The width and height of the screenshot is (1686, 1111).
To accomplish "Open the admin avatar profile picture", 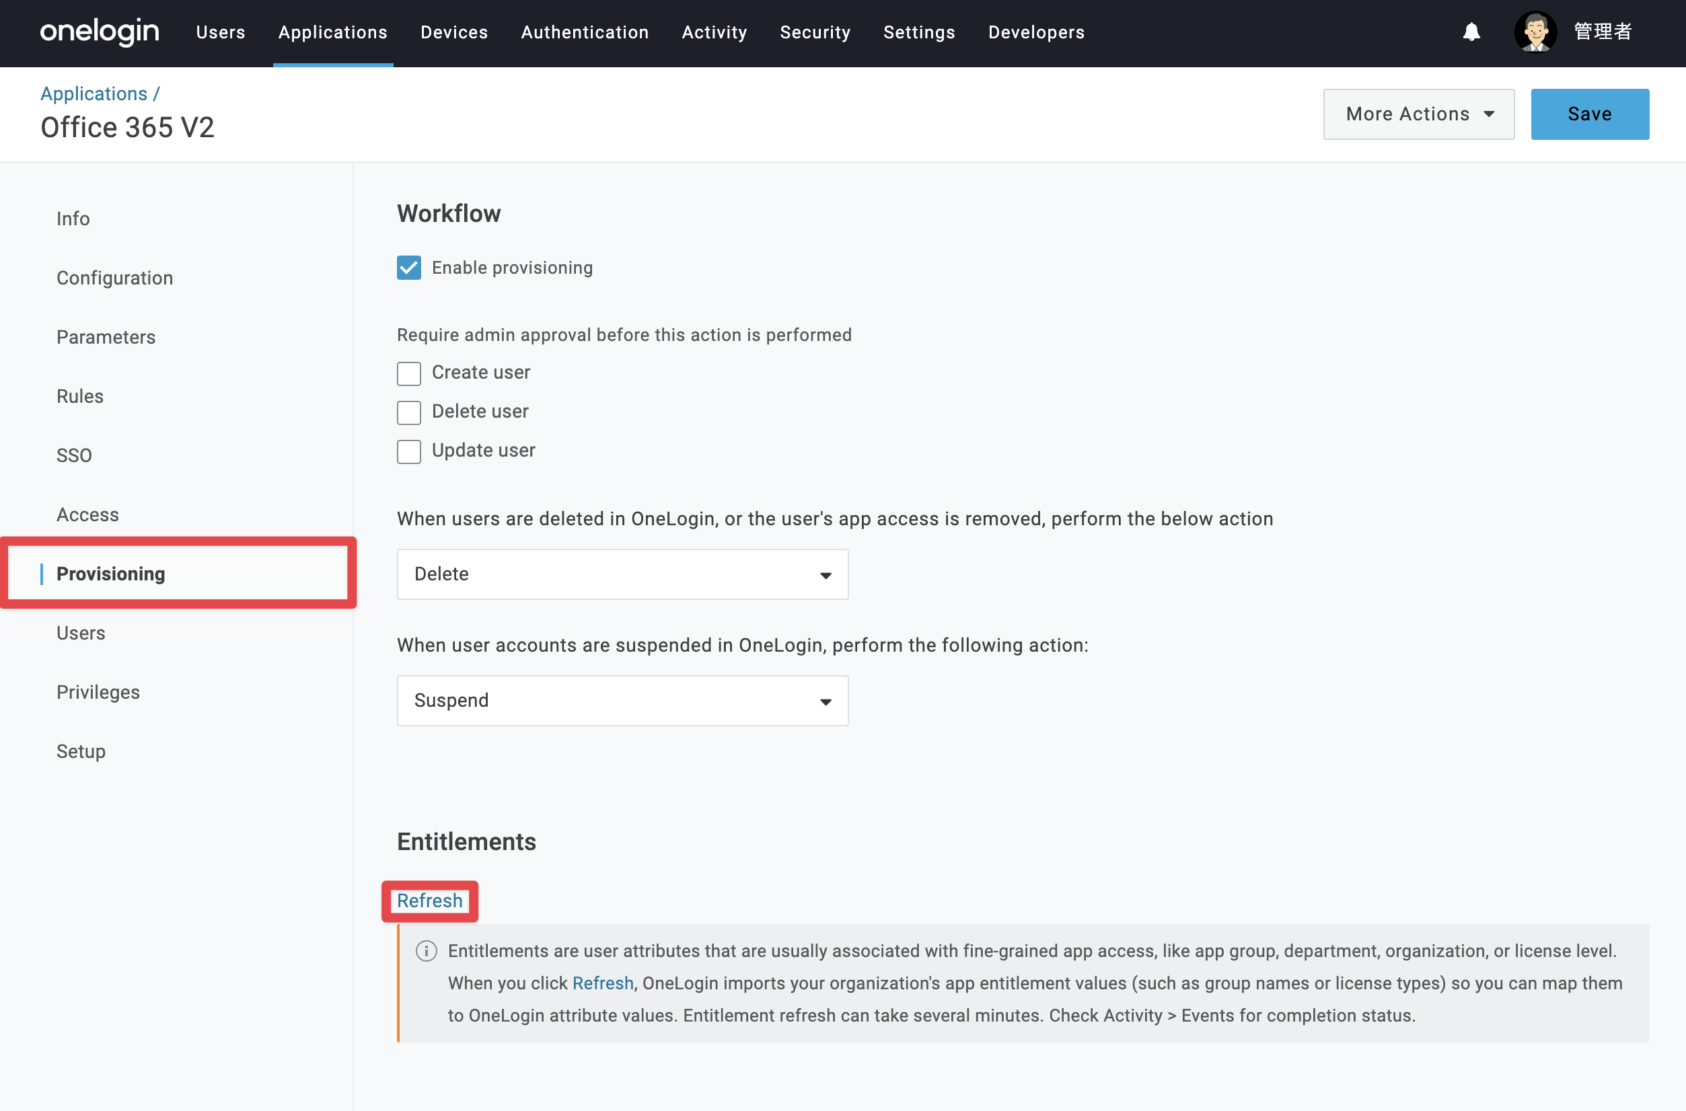I will click(x=1535, y=32).
